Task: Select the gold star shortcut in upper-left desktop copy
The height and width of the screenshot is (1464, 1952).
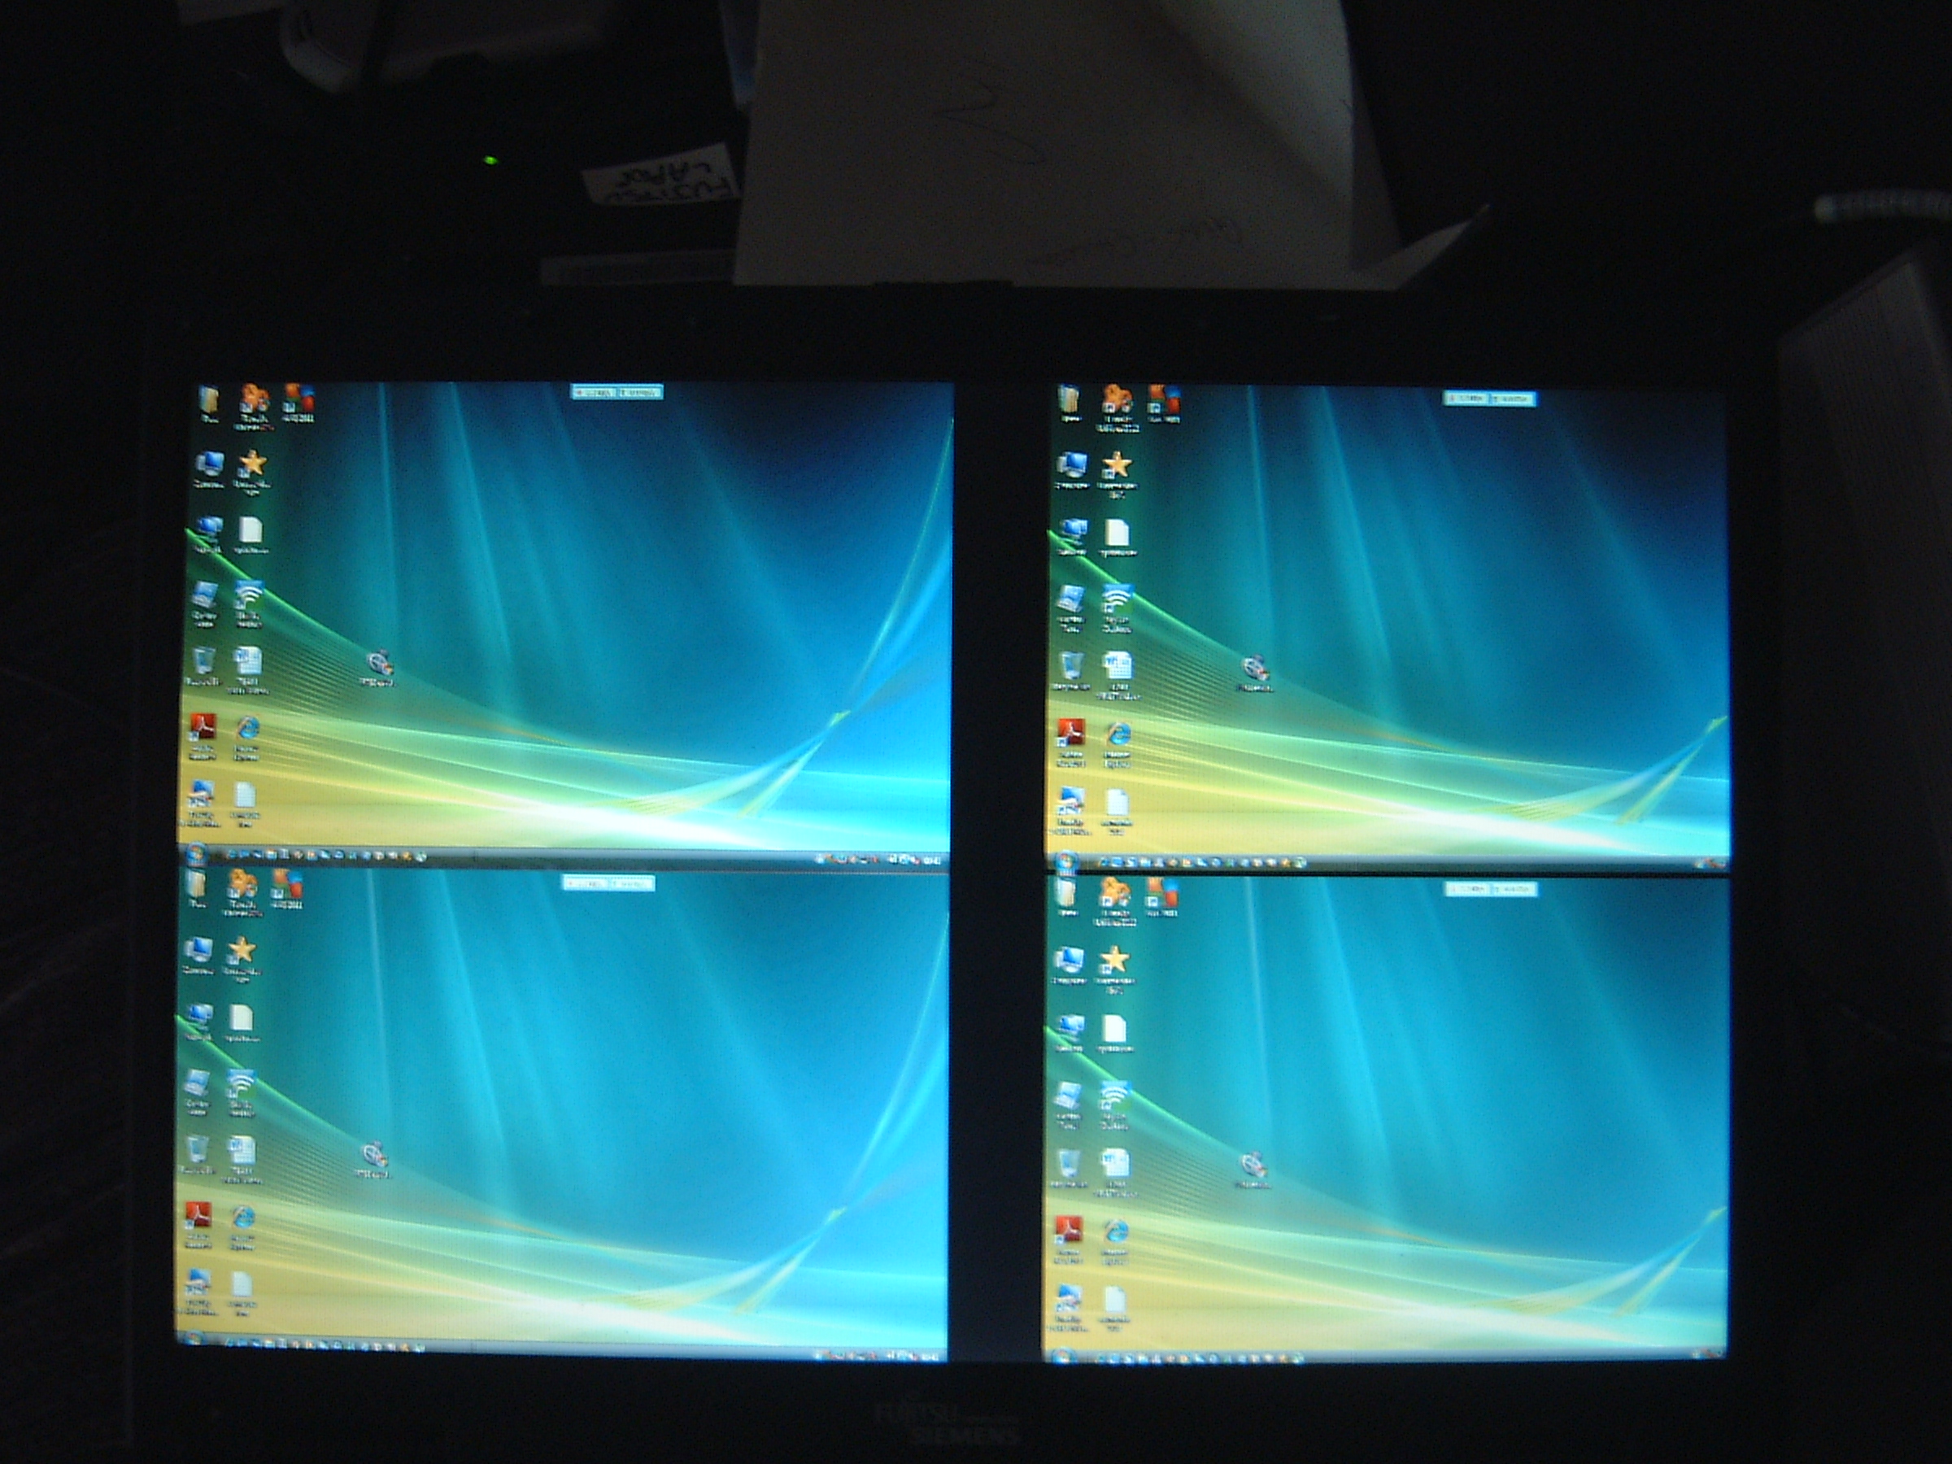Action: [252, 464]
